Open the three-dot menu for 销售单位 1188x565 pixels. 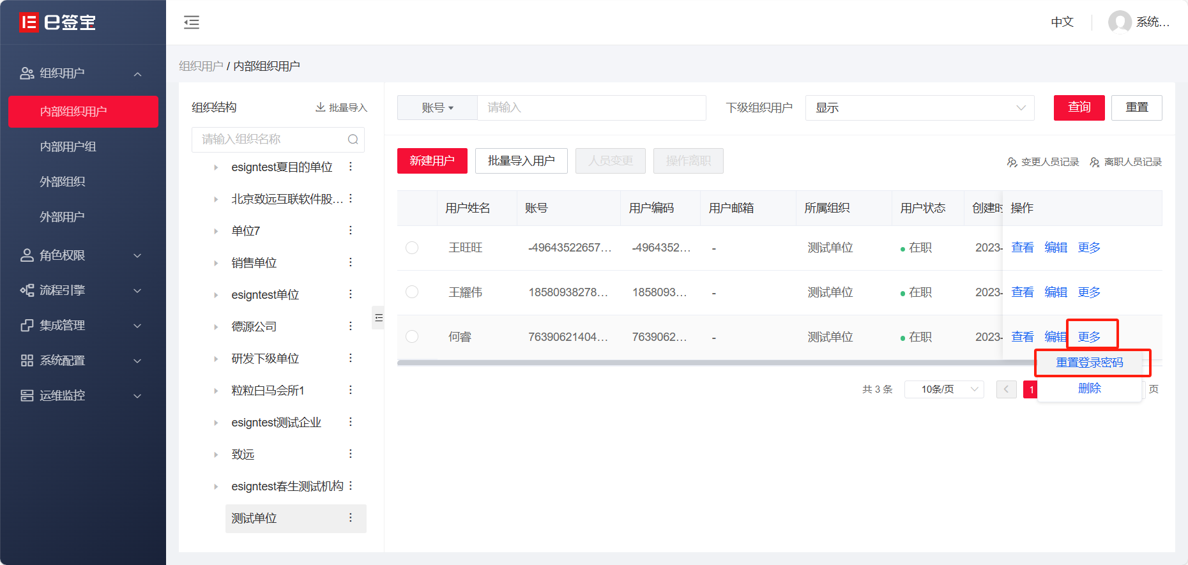(351, 262)
